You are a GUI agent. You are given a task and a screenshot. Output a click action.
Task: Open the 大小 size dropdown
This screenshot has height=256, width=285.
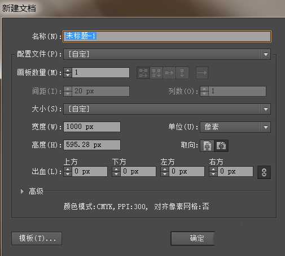167,109
